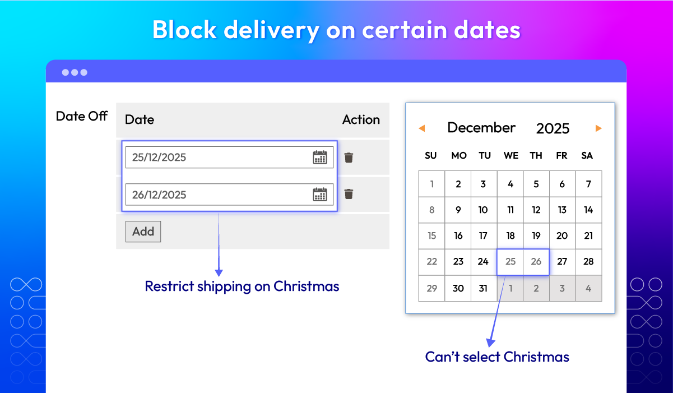Image resolution: width=673 pixels, height=393 pixels.
Task: Click the disabled December 26 cell
Action: (x=536, y=262)
